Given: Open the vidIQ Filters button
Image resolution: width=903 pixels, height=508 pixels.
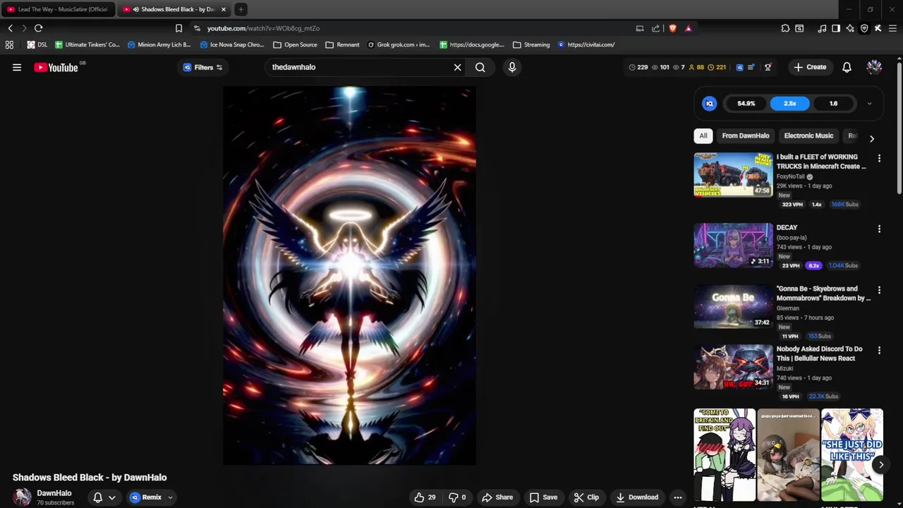Looking at the screenshot, I should click(203, 68).
